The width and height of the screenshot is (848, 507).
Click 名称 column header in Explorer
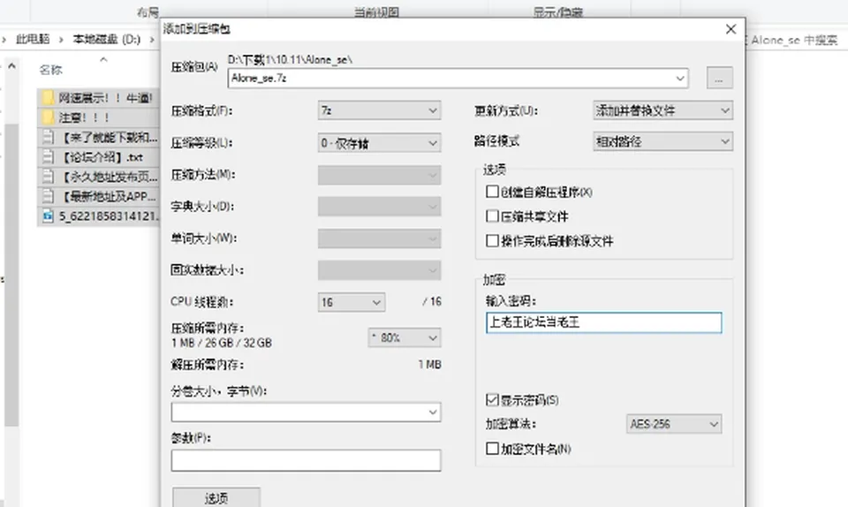51,69
